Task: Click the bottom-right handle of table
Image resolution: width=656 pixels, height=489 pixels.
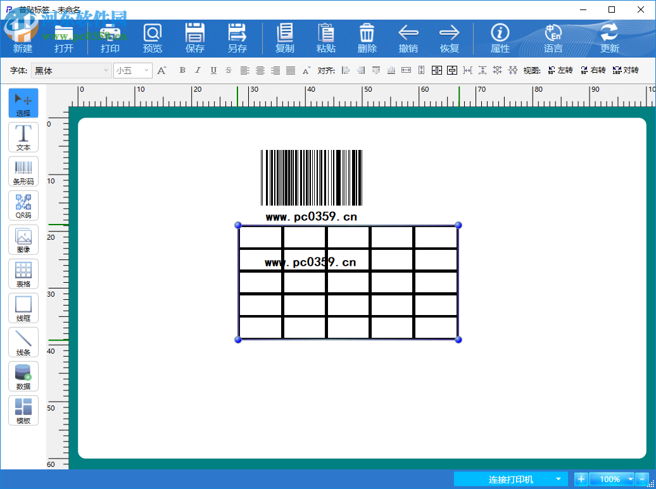Action: tap(458, 339)
